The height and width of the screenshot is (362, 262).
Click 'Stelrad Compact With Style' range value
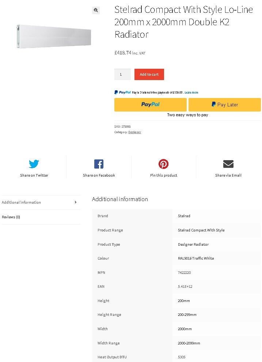click(x=201, y=230)
